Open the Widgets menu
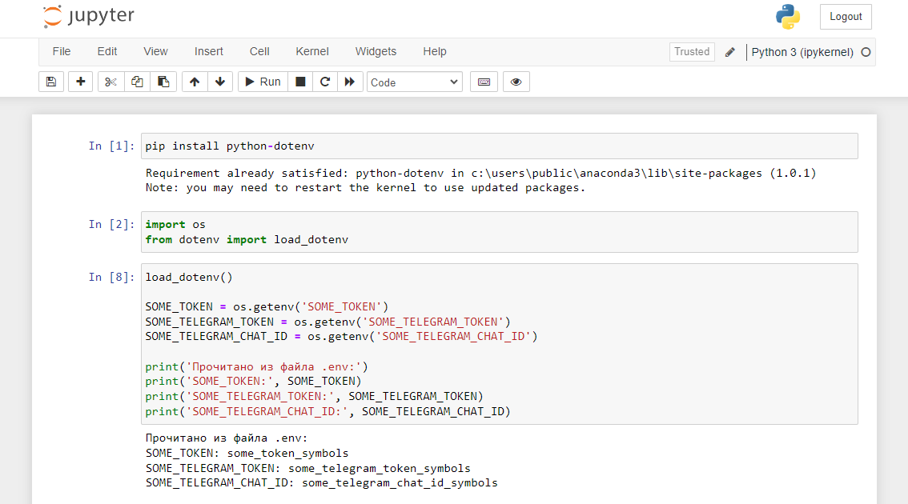Viewport: 908px width, 504px height. [x=376, y=51]
